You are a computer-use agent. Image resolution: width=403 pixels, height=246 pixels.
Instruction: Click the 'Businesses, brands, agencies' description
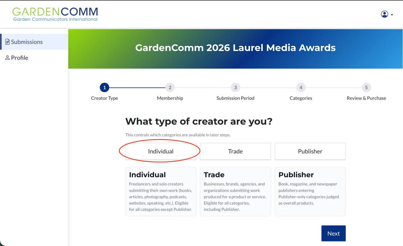click(235, 197)
